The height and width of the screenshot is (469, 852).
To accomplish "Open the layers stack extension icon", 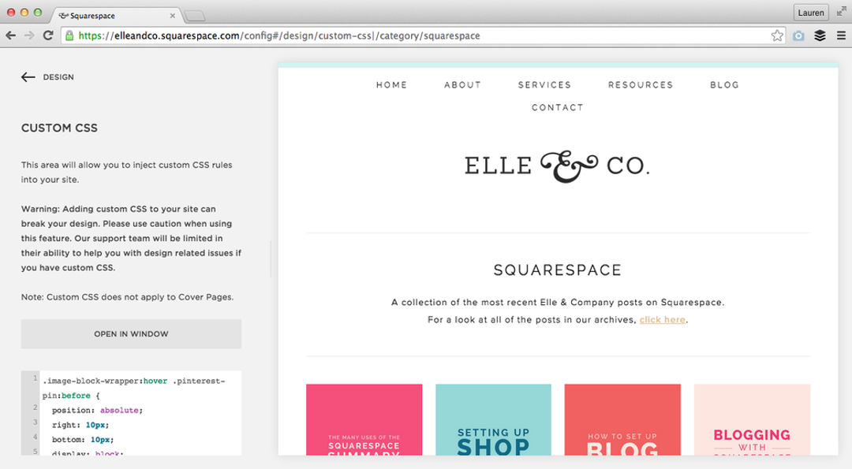I will tap(820, 35).
